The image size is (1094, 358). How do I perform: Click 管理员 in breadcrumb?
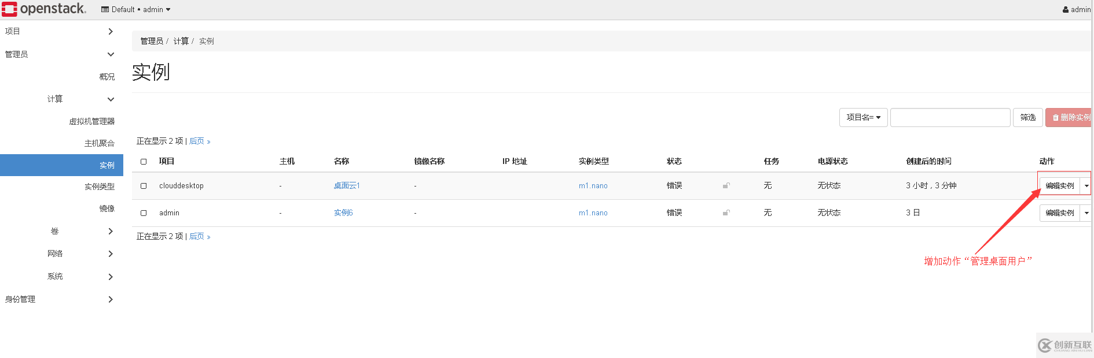(x=152, y=41)
